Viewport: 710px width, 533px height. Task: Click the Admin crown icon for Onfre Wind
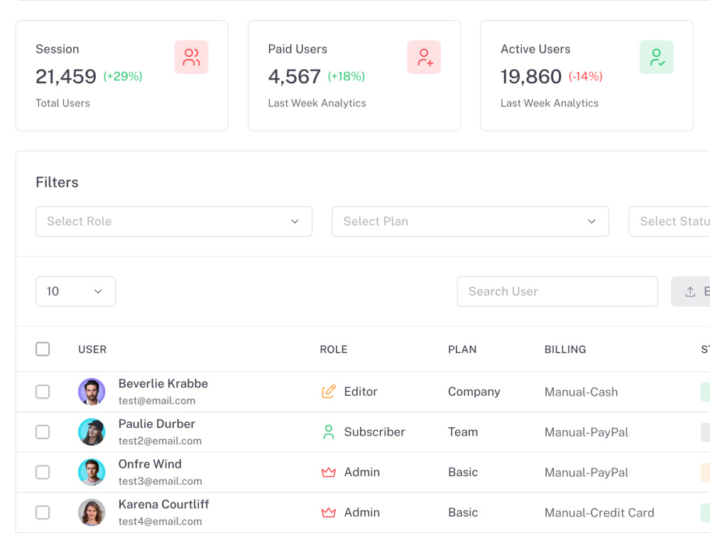pyautogui.click(x=329, y=473)
